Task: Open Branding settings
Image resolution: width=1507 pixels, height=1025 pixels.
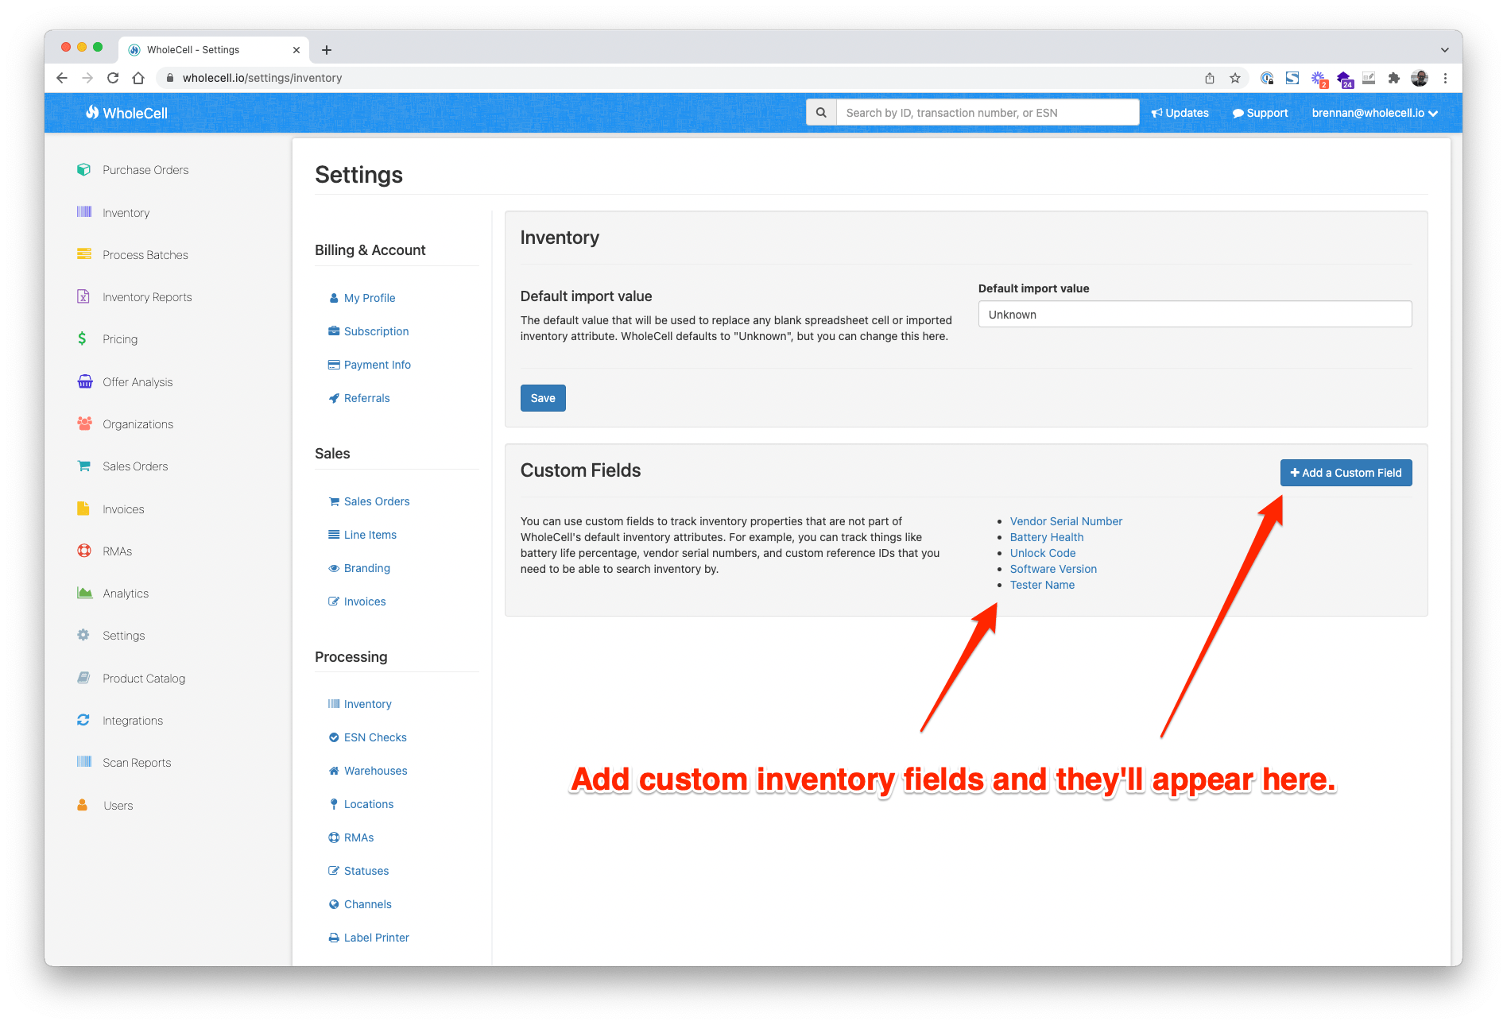Action: click(x=359, y=568)
